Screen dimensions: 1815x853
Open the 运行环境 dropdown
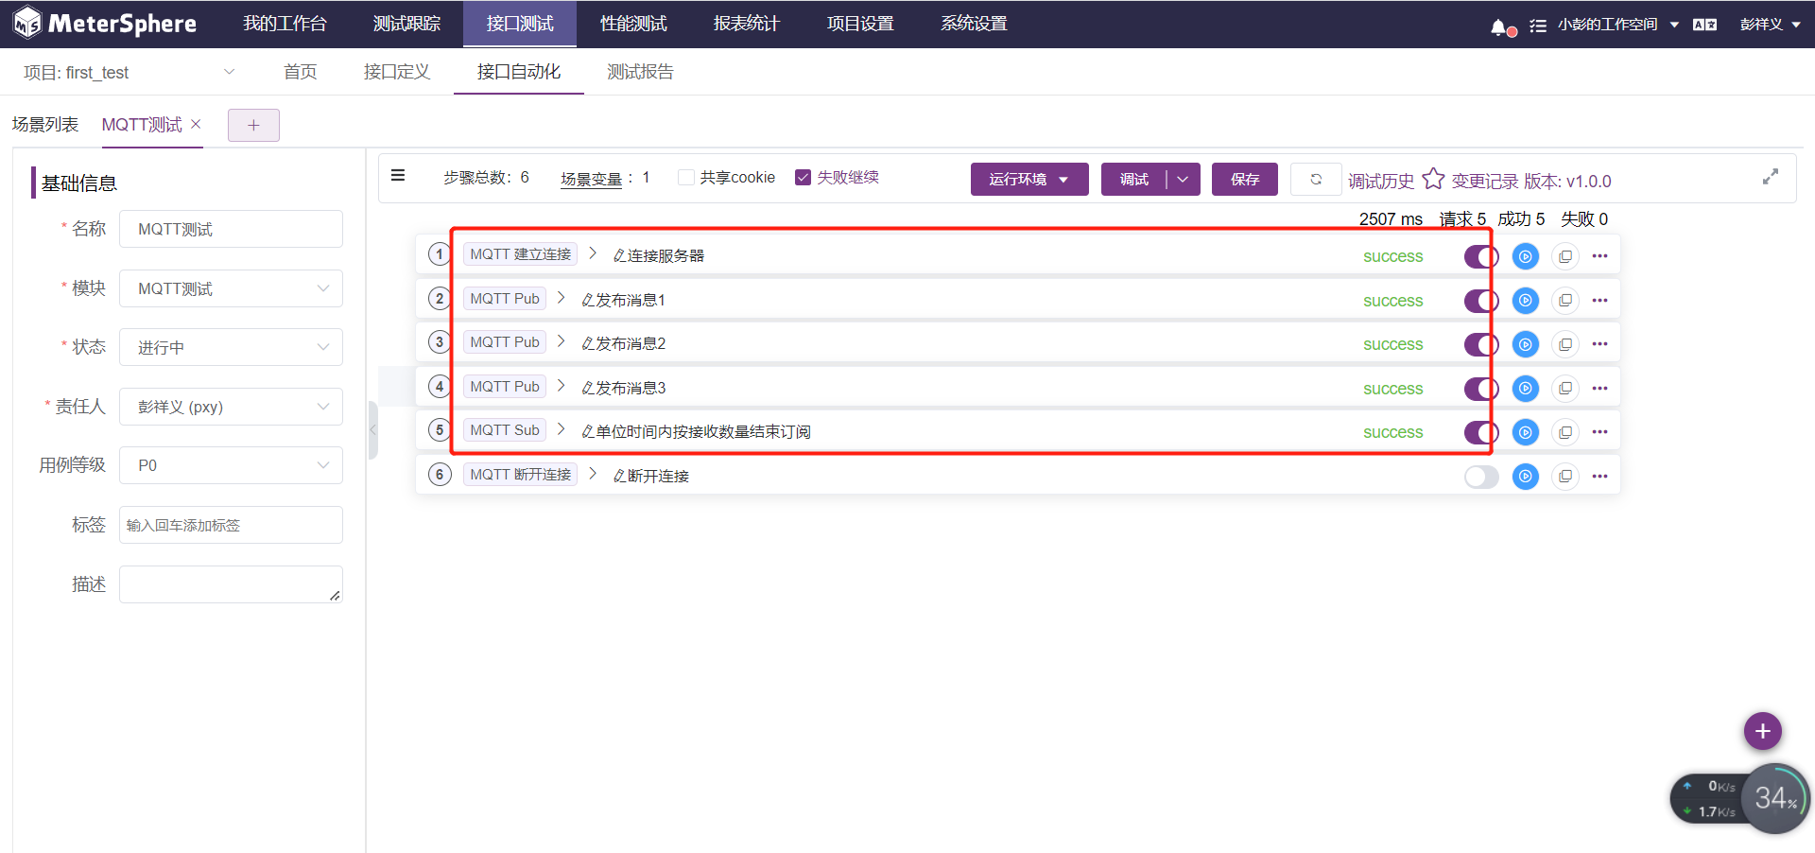(1029, 179)
